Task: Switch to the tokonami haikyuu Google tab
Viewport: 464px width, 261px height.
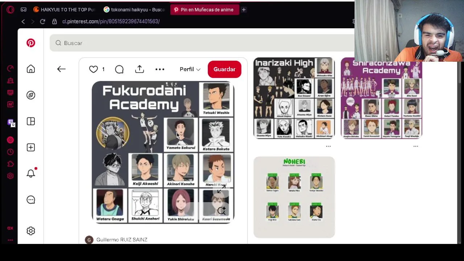Action: [x=134, y=10]
